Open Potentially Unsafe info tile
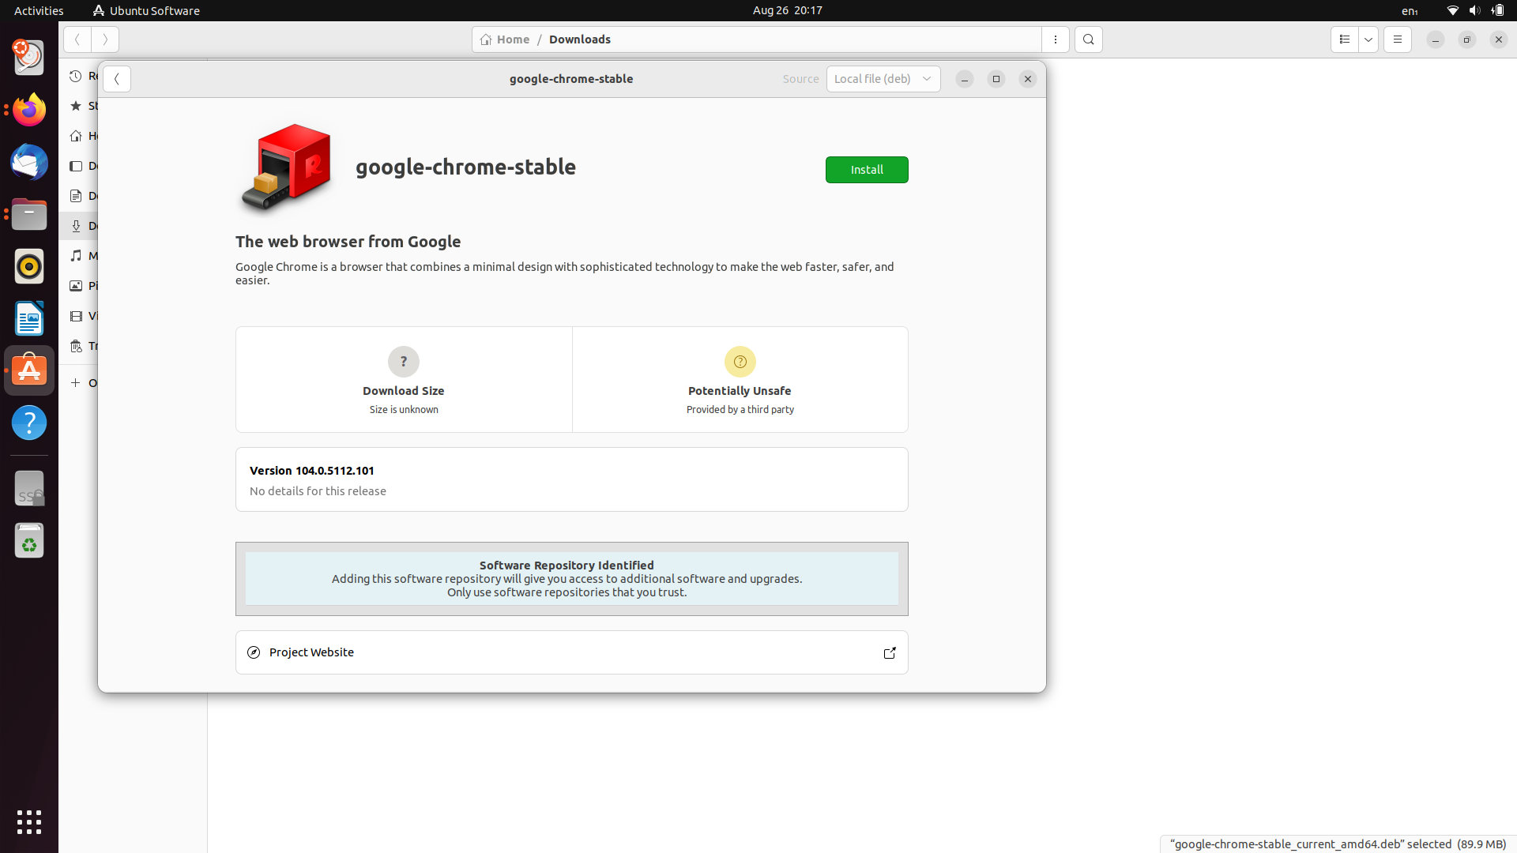1517x853 pixels. click(x=740, y=380)
